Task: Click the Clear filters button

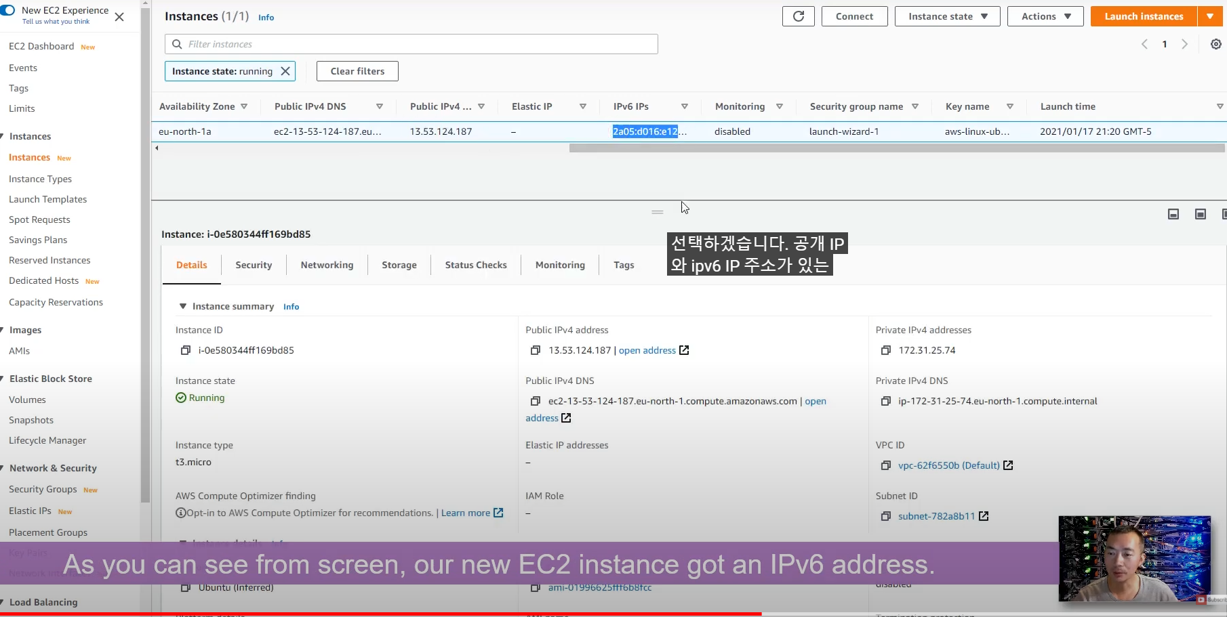Action: [357, 71]
